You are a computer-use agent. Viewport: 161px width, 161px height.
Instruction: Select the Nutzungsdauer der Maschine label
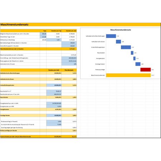click(x=12, y=61)
